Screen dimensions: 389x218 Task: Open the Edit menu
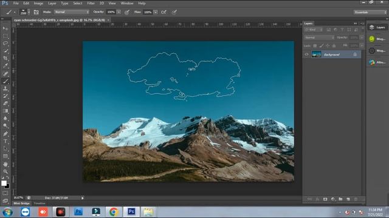26,4
